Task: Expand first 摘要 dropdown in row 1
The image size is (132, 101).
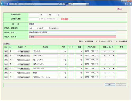Action: pyautogui.click(x=103, y=51)
